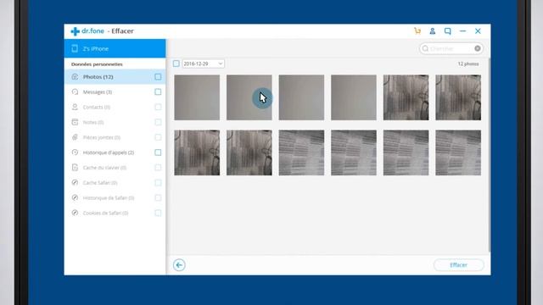Screen dimensions: 543x305
Task: Click the Cookies de Safari label
Action: (105, 213)
